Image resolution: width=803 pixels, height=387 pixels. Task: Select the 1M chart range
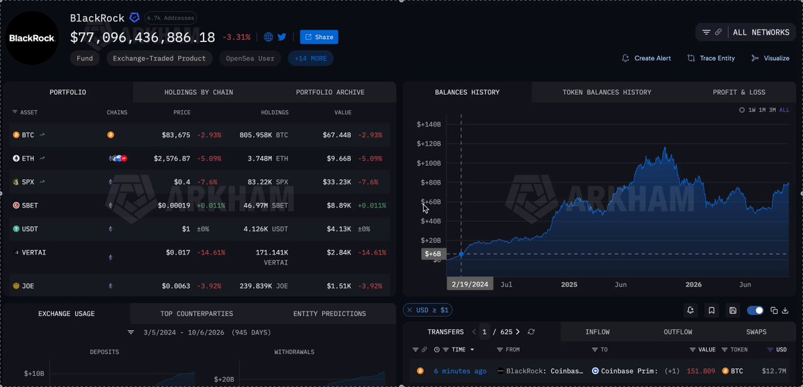tap(763, 110)
